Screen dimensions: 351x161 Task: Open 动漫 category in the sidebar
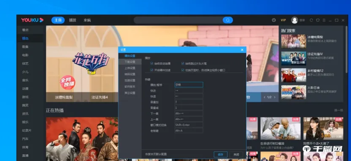[25, 89]
